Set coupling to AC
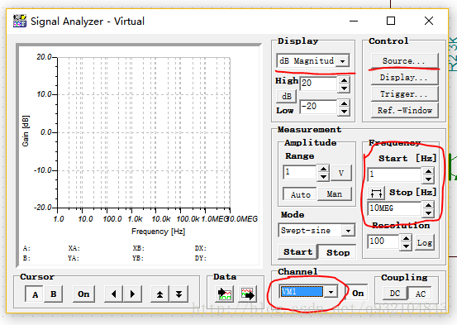The image size is (457, 325). point(421,294)
